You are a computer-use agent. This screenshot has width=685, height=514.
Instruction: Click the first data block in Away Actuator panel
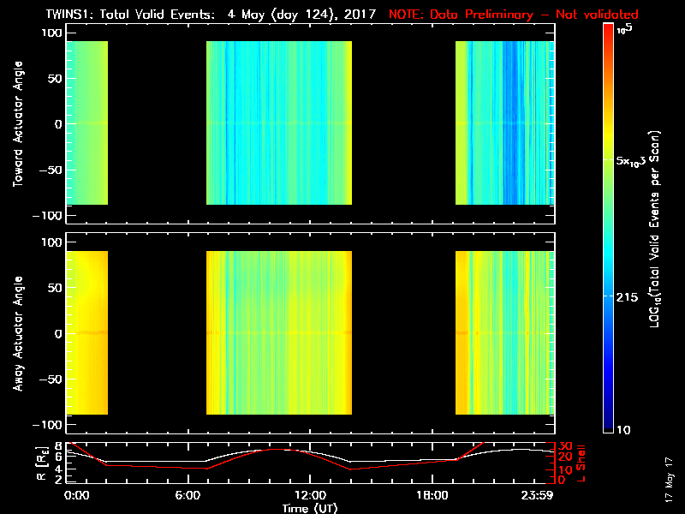[x=87, y=332]
